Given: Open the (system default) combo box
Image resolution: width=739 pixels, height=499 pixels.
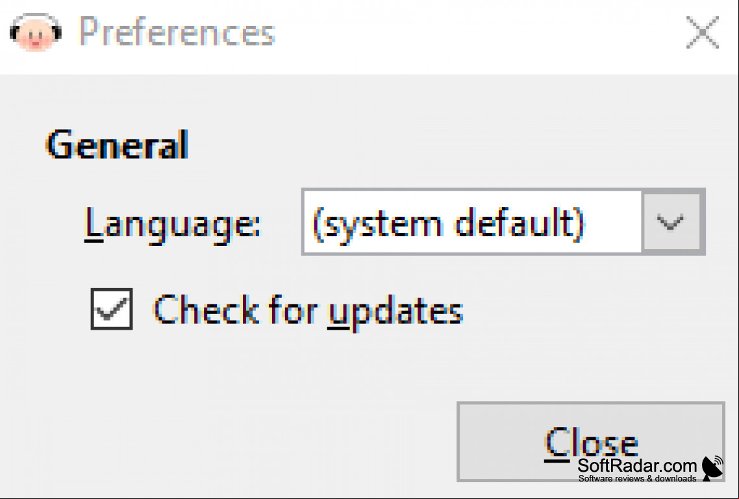Looking at the screenshot, I should (503, 222).
